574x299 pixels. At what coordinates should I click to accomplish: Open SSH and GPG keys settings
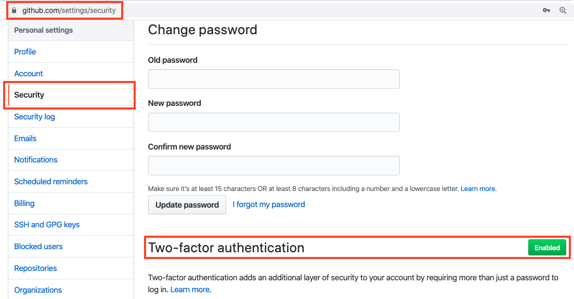pos(46,224)
